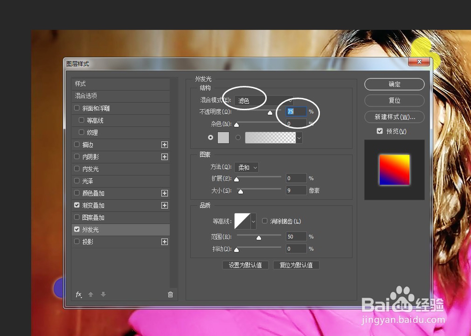
Task: Click the 等高线 contour thumbnail
Action: 243,221
